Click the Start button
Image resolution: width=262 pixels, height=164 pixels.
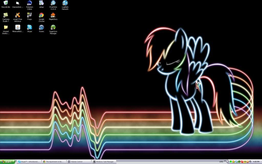coord(8,162)
